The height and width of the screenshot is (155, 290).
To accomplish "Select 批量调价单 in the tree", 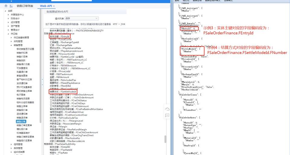I will point(22,72).
